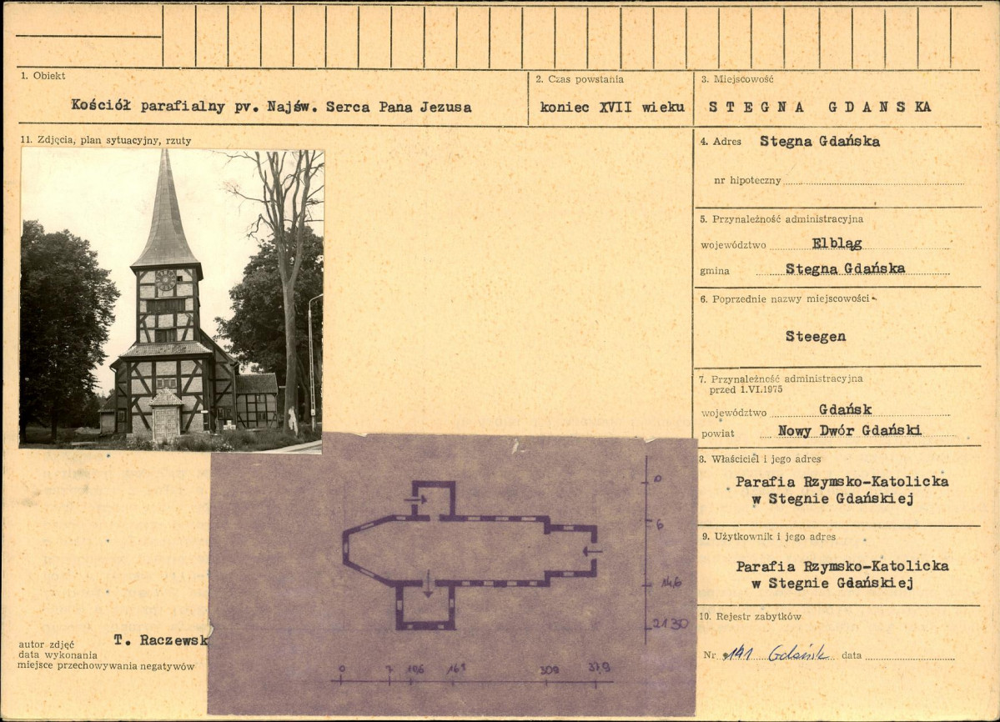Click the '4. Adres' label
The width and height of the screenshot is (1000, 722).
721,142
